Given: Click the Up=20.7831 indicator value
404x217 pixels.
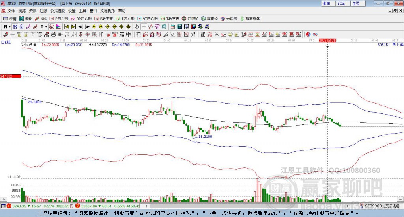Looking at the screenshot, I should coord(74,45).
